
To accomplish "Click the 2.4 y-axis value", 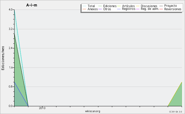I will click(x=10, y=48).
